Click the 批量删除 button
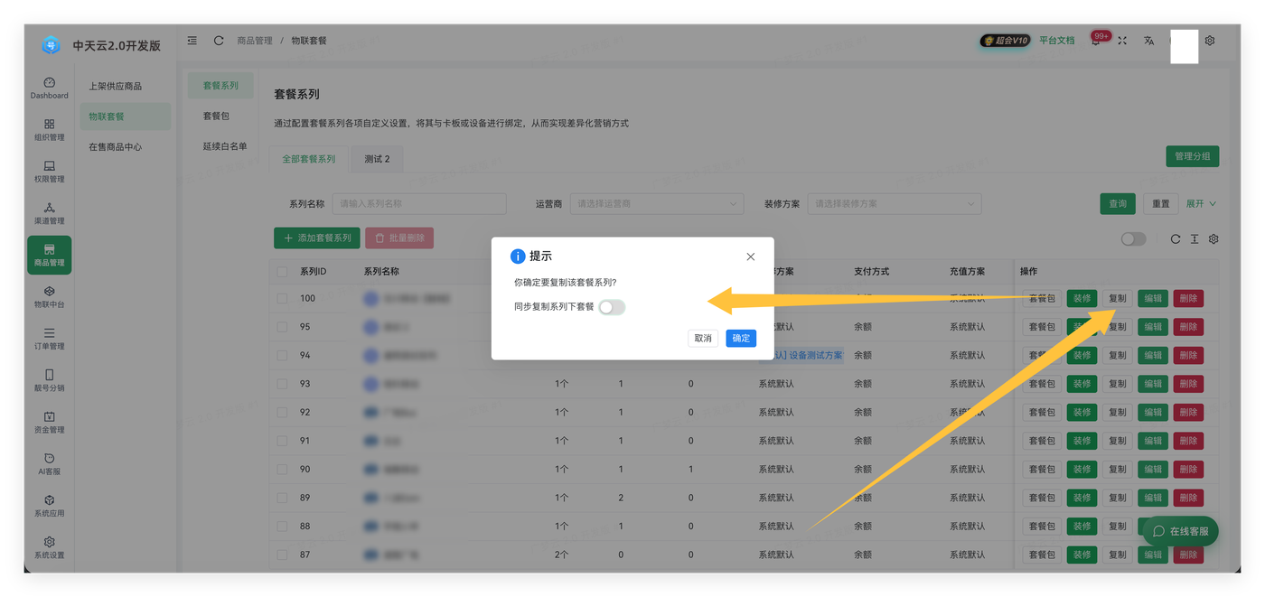 (399, 238)
